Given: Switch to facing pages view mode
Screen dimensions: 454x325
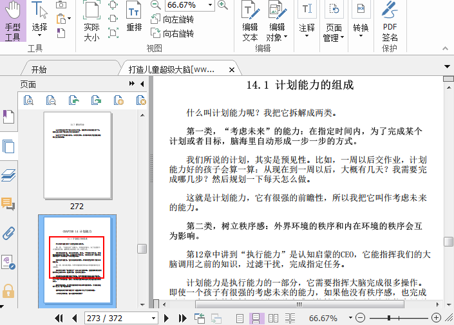Looking at the screenshot, I should (x=273, y=319).
